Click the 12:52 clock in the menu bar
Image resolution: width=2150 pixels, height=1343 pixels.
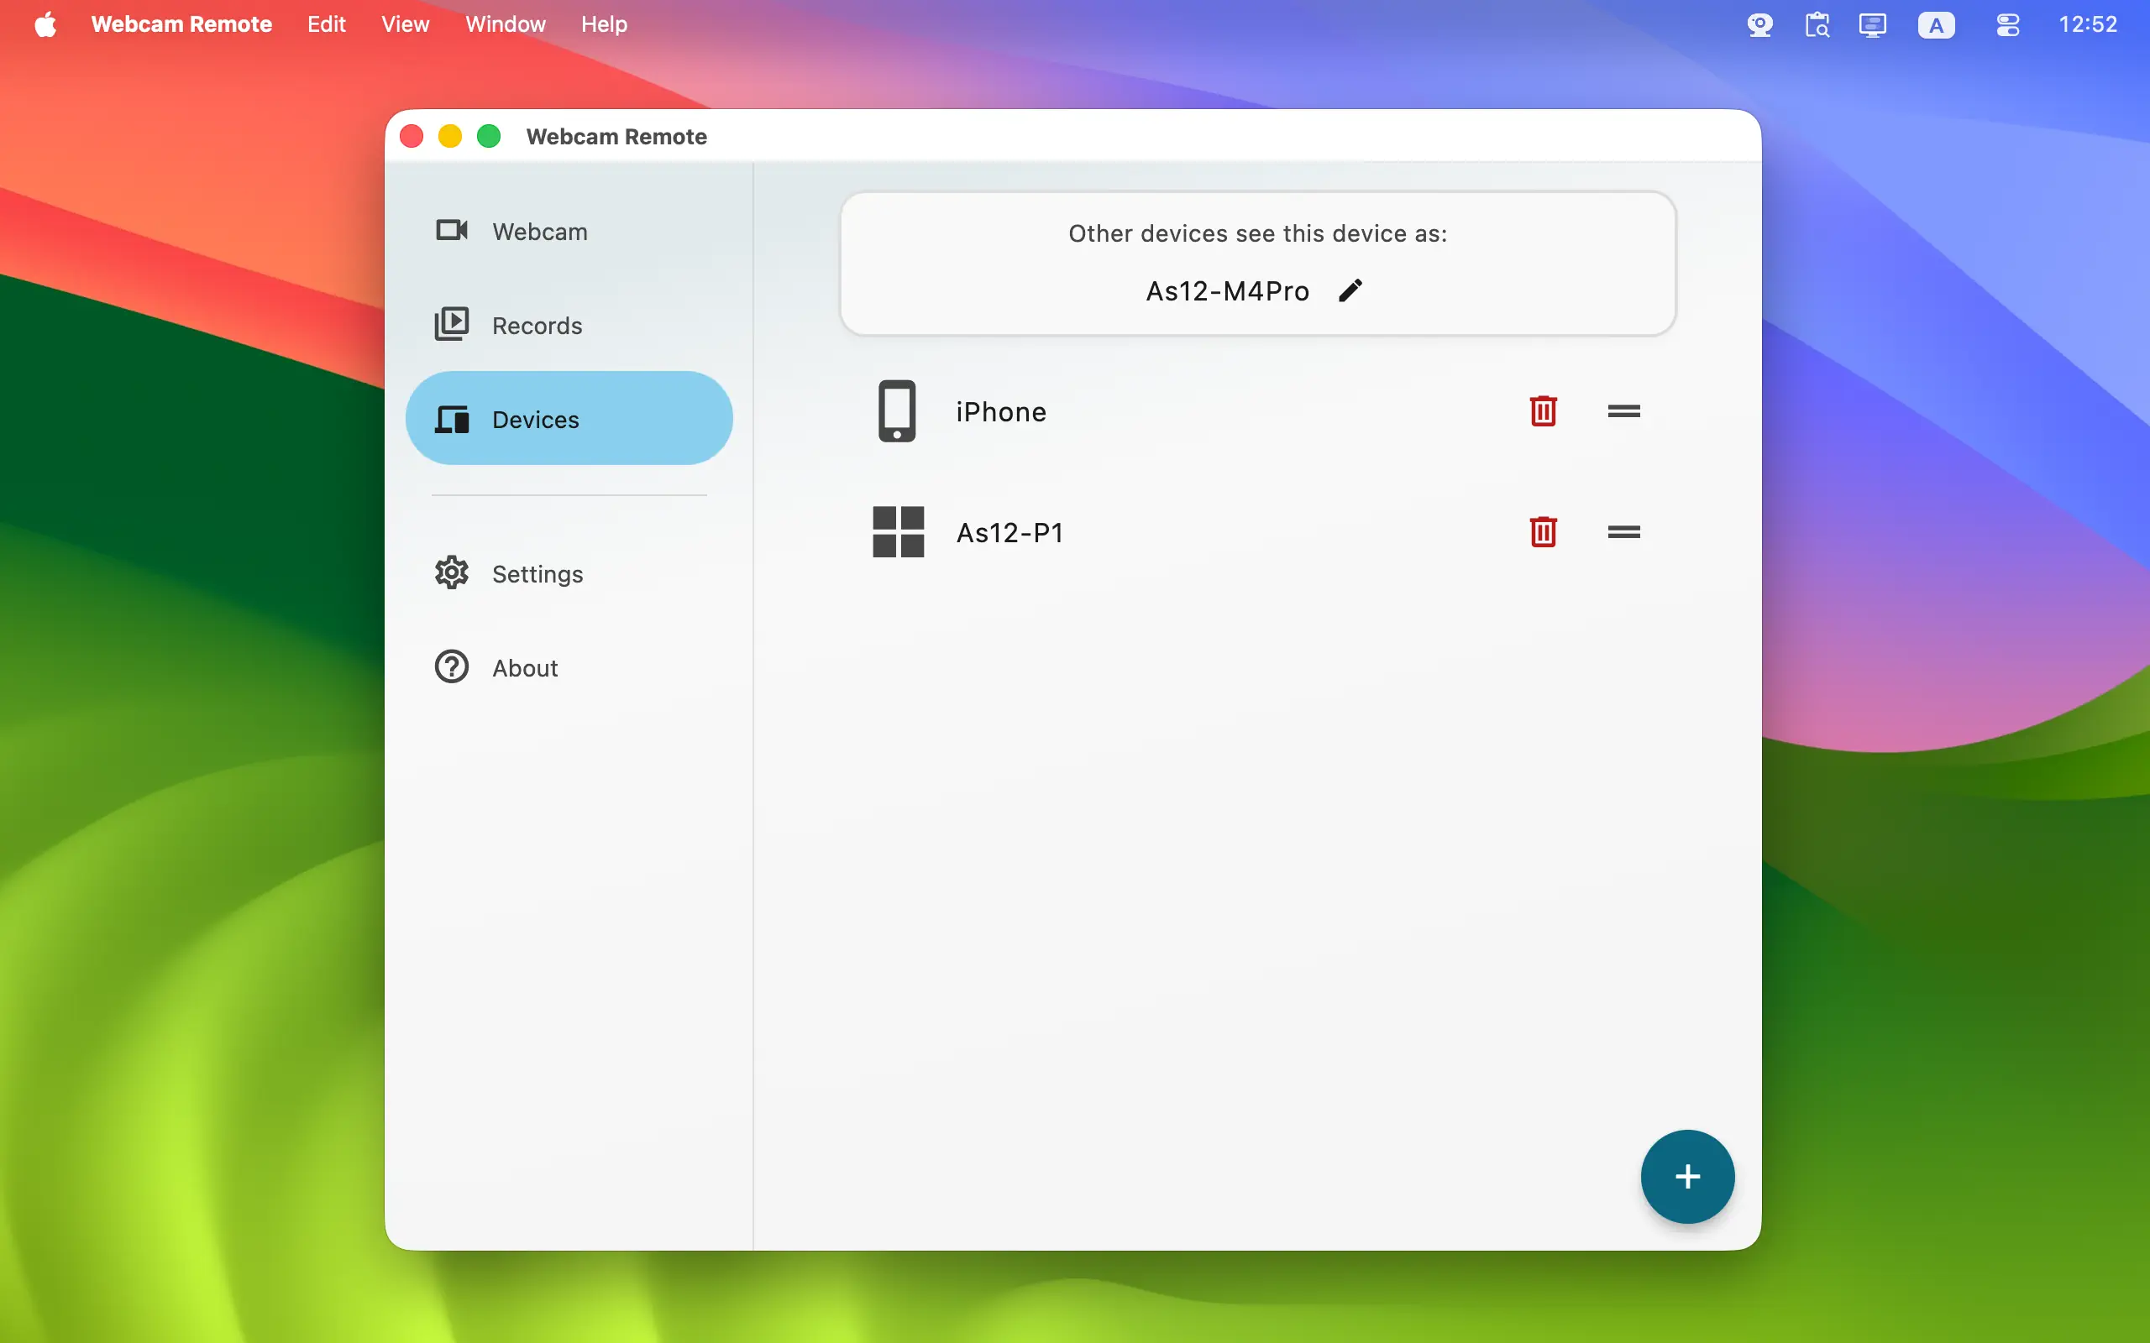2088,24
